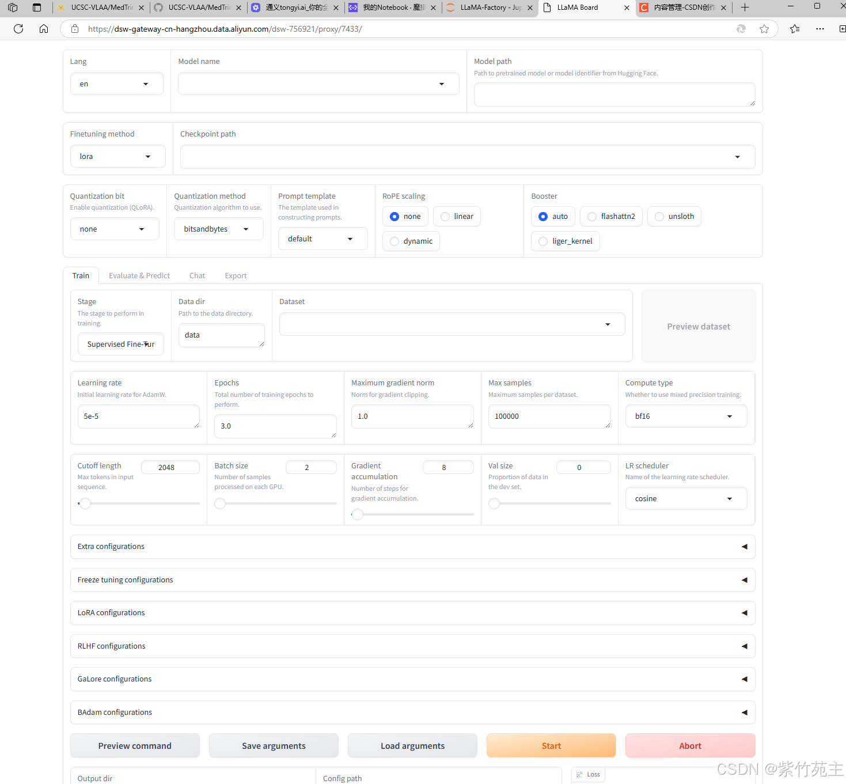This screenshot has width=846, height=784.
Task: Switch to the CSDN content management browser tab
Action: 684,7
